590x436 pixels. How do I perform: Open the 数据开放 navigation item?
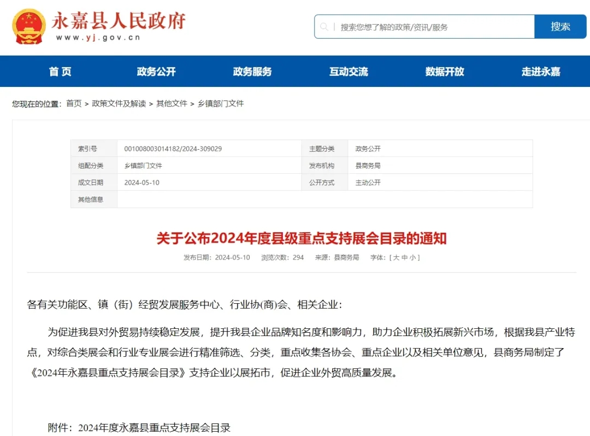click(x=445, y=72)
